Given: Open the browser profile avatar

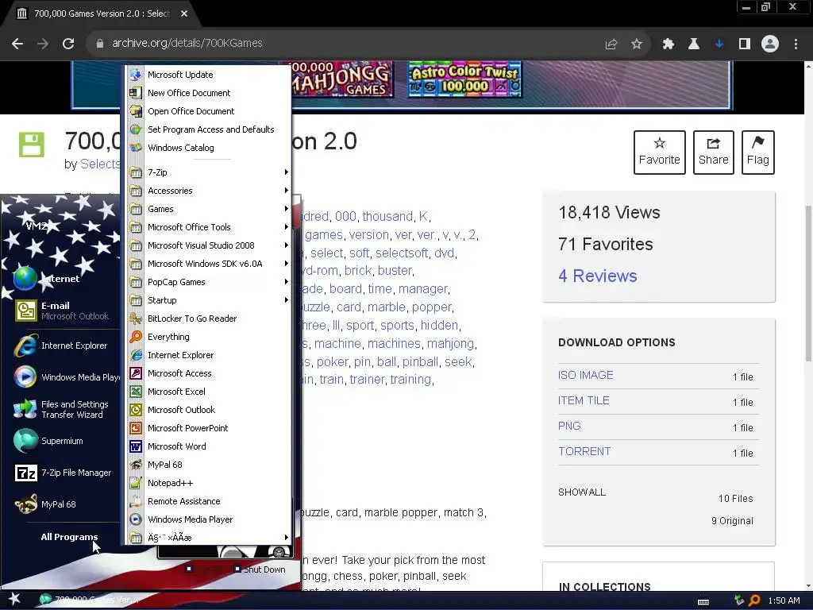Looking at the screenshot, I should (x=770, y=44).
